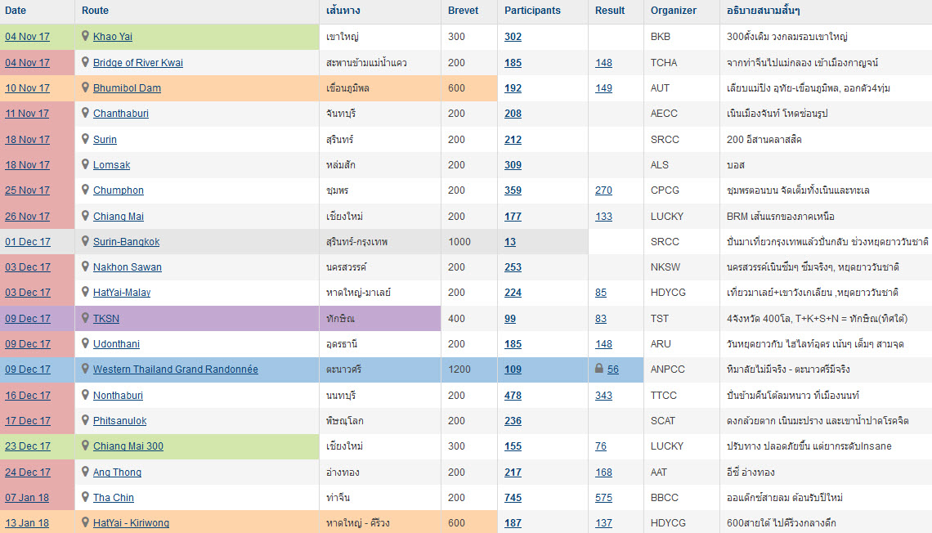Click the map pin next to Bridge of River Kwai

click(x=85, y=62)
